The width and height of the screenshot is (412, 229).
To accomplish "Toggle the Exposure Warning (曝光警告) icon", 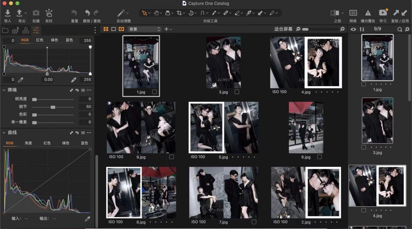I will tap(368, 13).
